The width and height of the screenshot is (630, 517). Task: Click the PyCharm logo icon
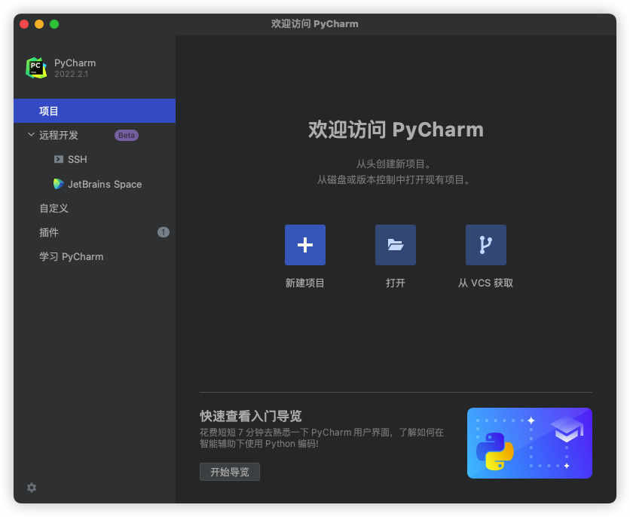coord(36,68)
